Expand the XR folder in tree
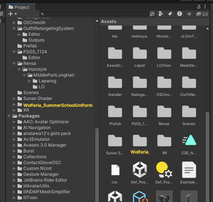The image size is (213, 202). click(14, 110)
